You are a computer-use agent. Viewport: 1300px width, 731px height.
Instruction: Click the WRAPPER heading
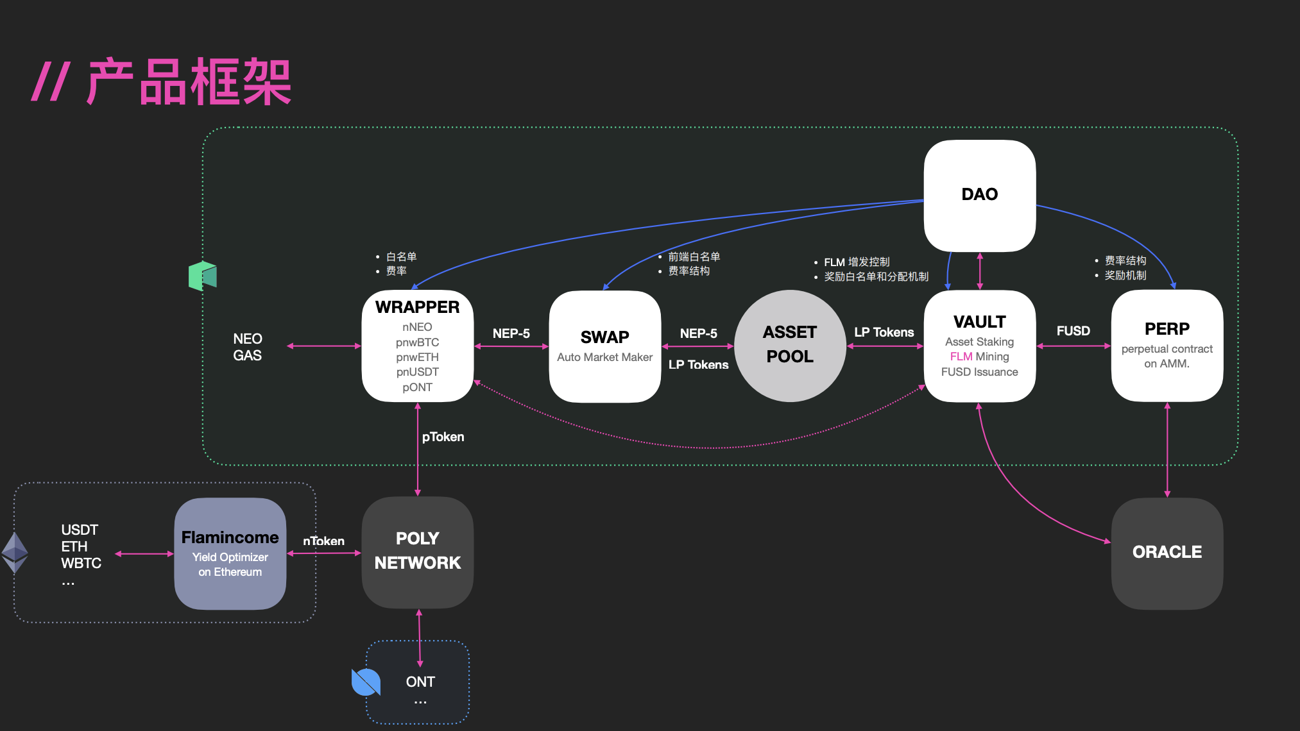417,307
